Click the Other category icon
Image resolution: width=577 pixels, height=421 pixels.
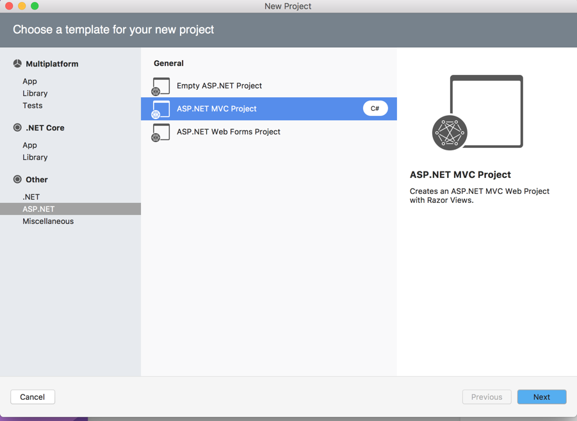[x=17, y=179]
